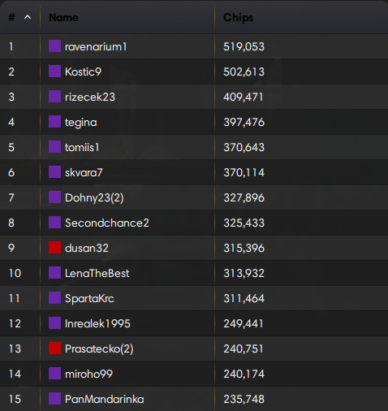
Task: Select player rizecek23
Action: 90,97
